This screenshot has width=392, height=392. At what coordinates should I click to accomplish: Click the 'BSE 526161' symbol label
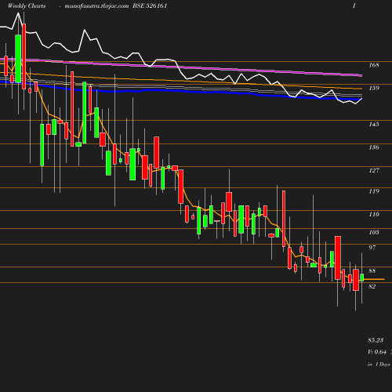[150, 5]
